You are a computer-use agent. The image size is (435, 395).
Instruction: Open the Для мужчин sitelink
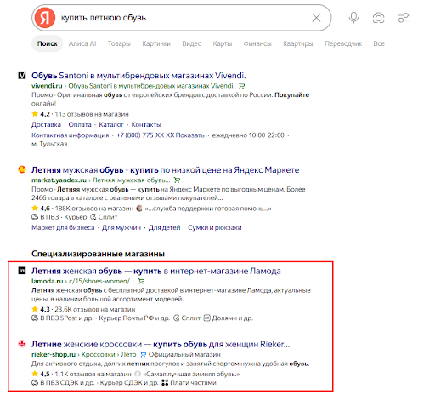point(121,227)
